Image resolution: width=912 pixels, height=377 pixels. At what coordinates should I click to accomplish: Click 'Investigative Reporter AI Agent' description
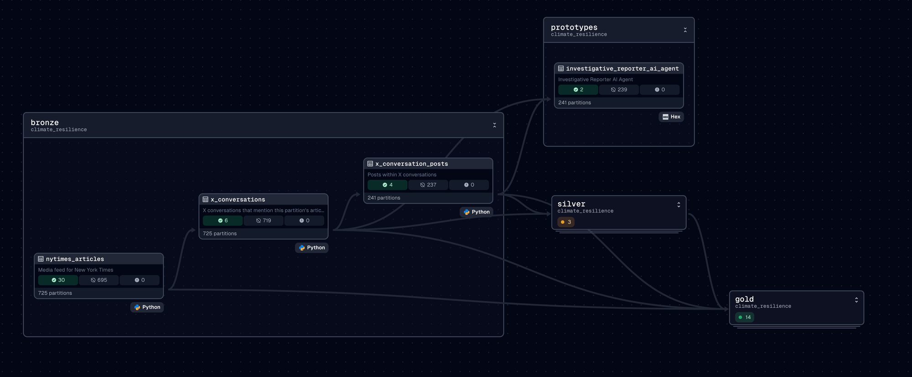click(596, 80)
